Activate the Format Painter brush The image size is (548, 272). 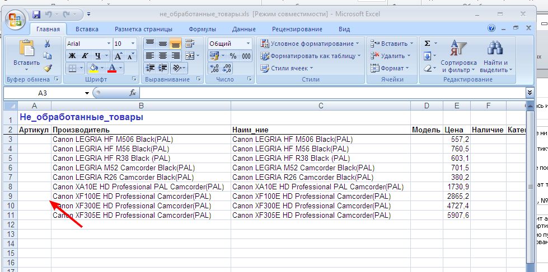click(x=47, y=68)
